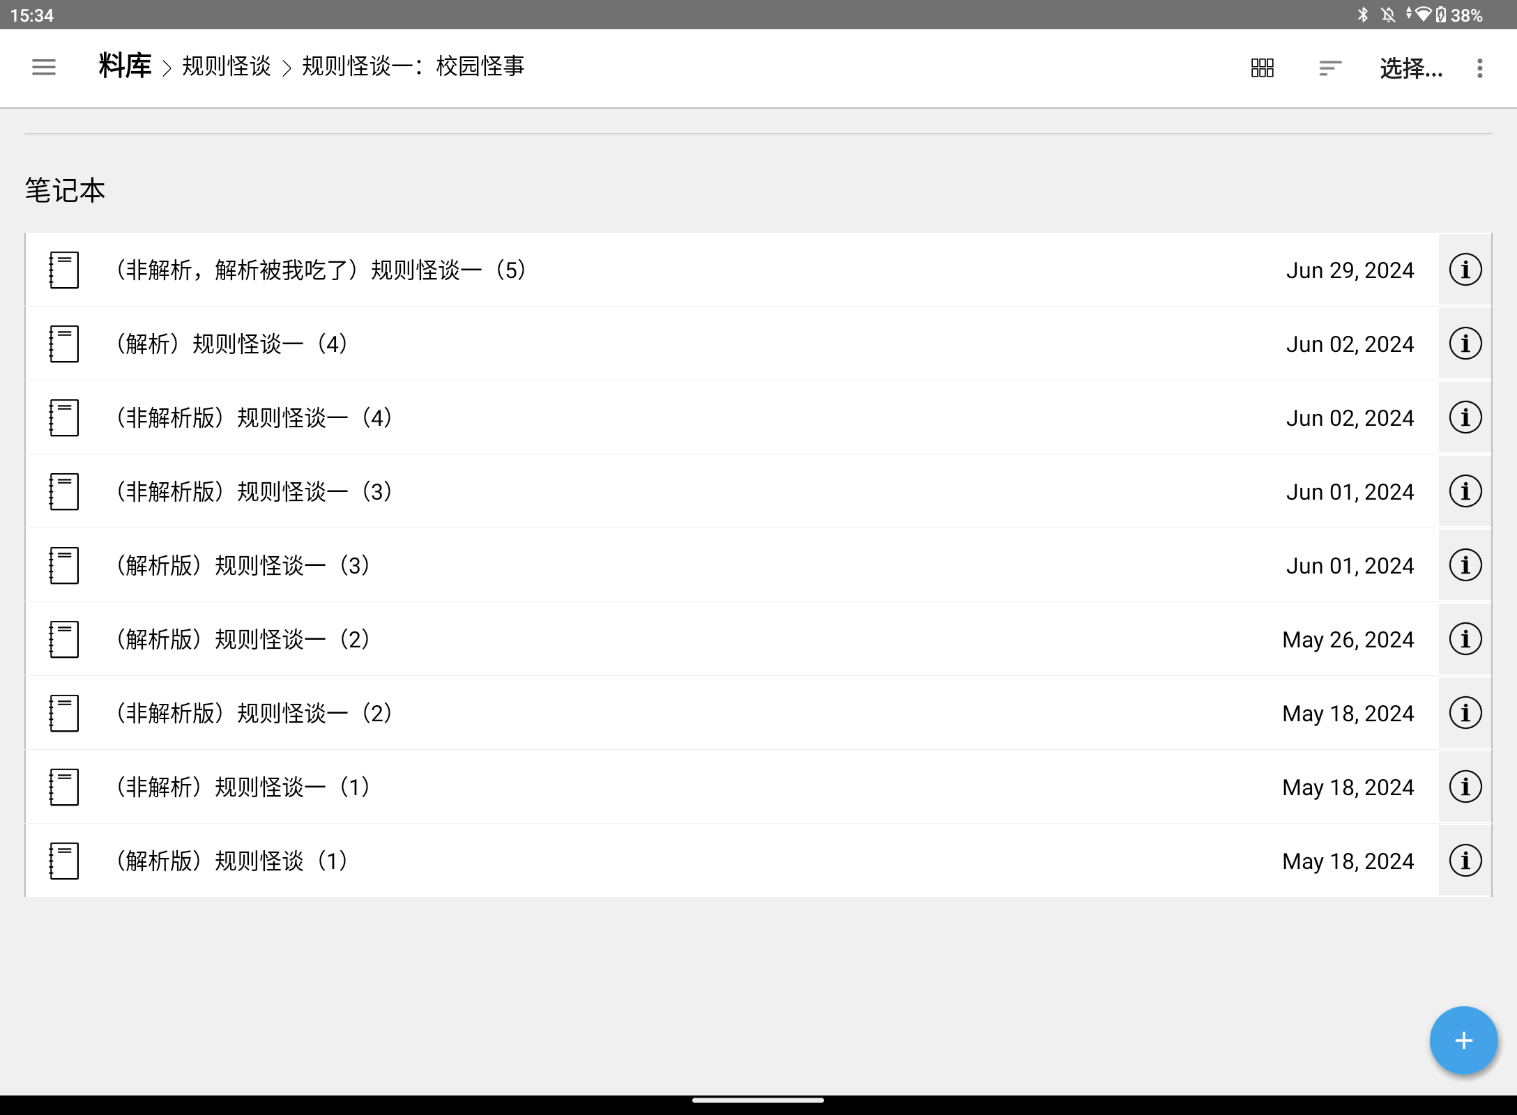Click the date Jun 29, 2024
Screen dimensions: 1517x1115
pyautogui.click(x=1350, y=270)
